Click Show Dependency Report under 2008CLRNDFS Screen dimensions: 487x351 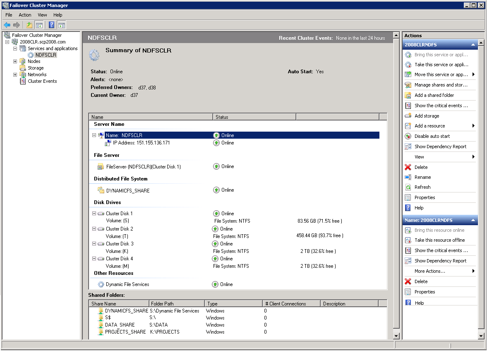pos(440,147)
